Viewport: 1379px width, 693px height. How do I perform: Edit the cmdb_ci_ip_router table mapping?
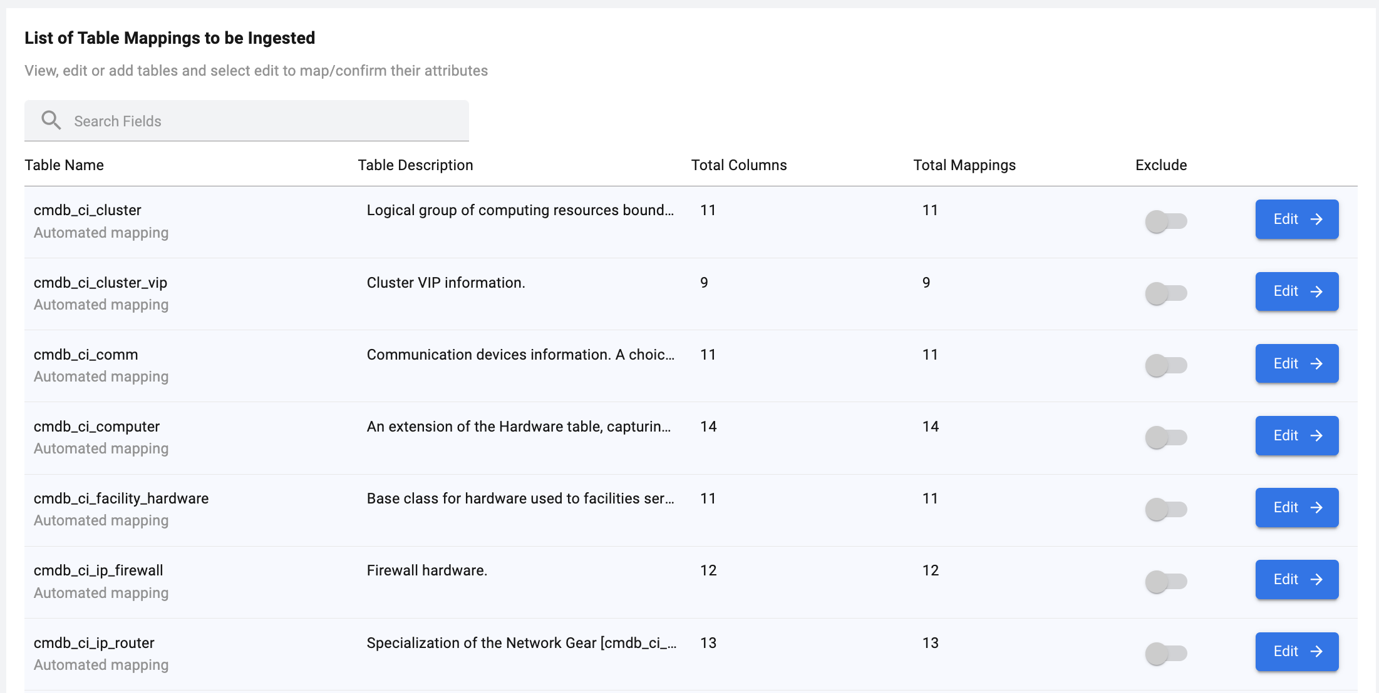[1297, 651]
